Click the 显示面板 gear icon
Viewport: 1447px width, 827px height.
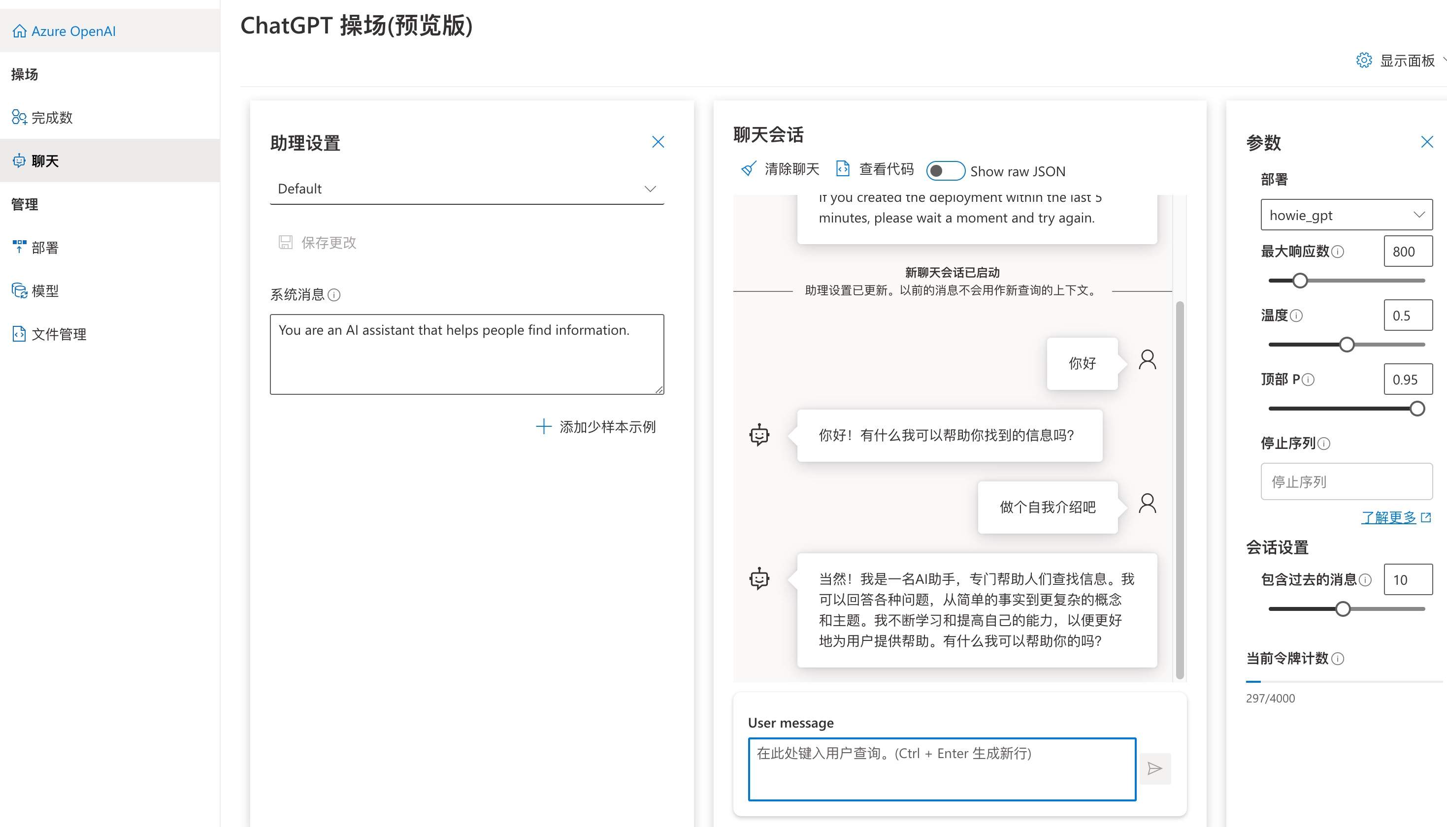tap(1364, 60)
